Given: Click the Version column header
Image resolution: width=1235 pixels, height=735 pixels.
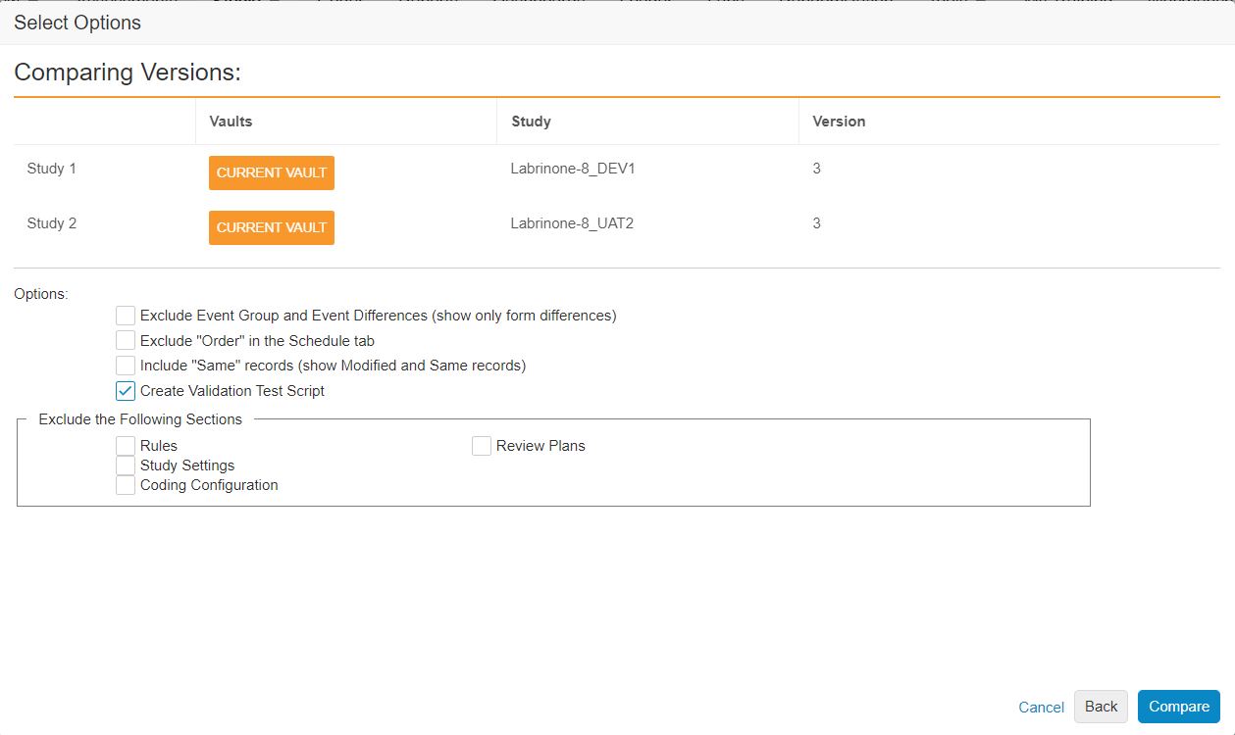Looking at the screenshot, I should 839,122.
